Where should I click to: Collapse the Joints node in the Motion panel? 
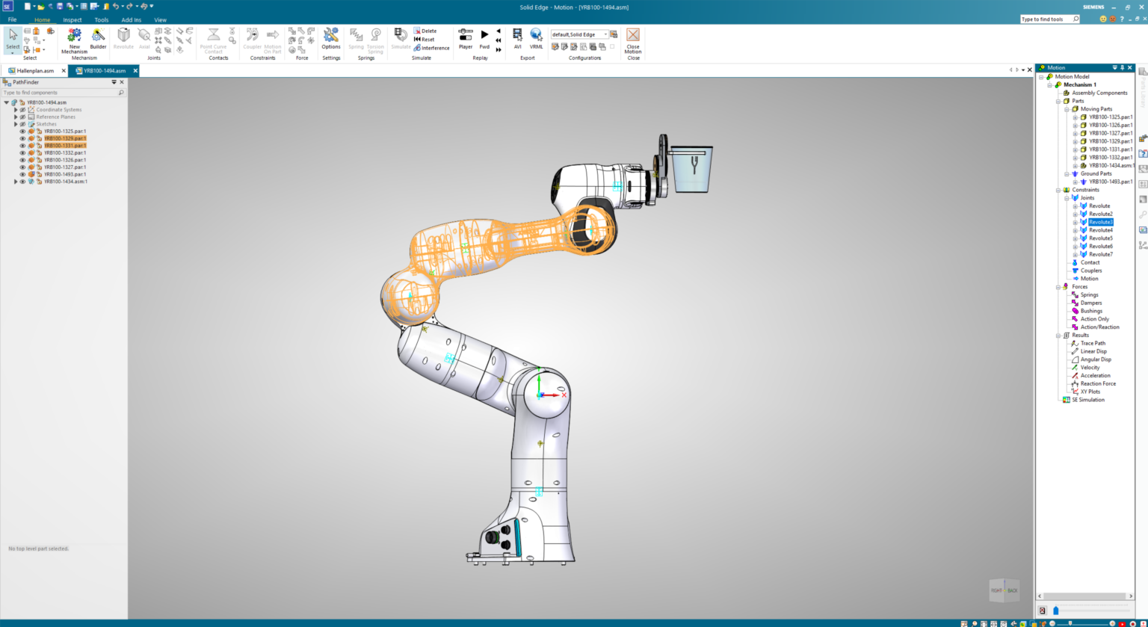click(1067, 197)
